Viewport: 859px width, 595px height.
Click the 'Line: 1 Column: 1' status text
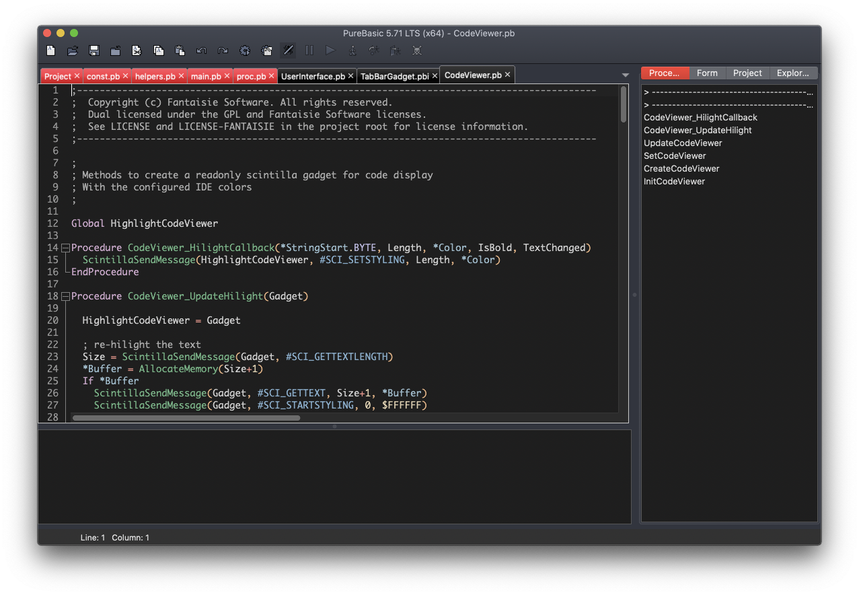pyautogui.click(x=115, y=538)
